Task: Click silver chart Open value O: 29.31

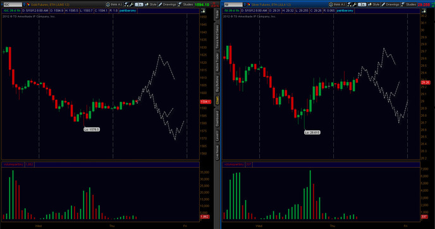Action: tap(274, 11)
